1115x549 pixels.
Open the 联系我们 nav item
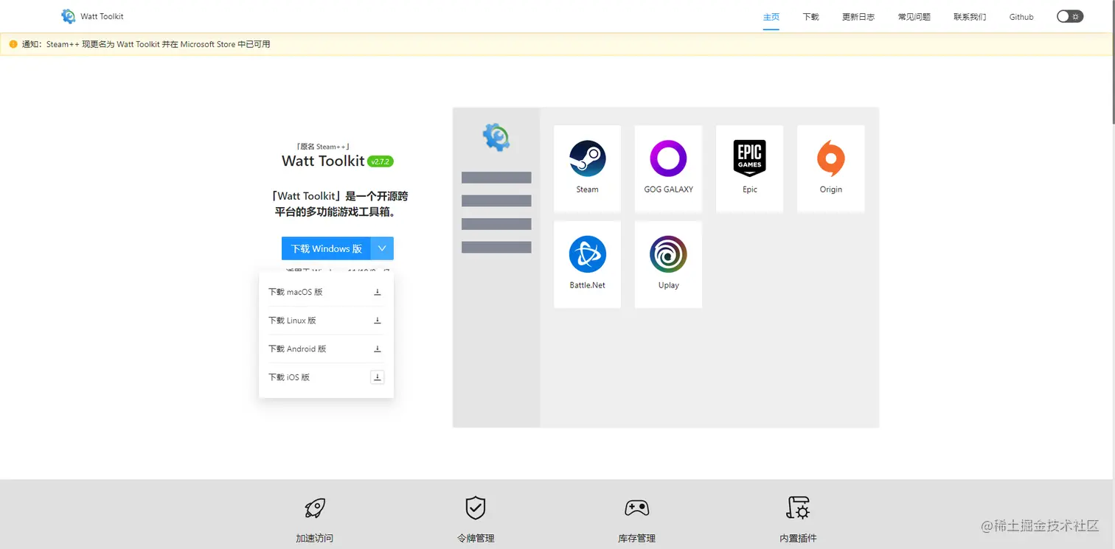pos(970,17)
